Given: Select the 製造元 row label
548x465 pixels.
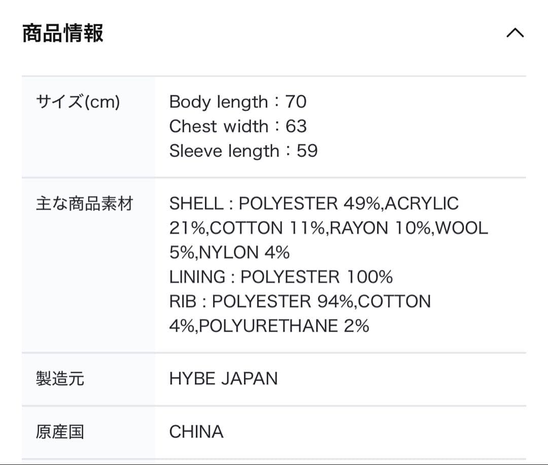Looking at the screenshot, I should pyautogui.click(x=60, y=379).
